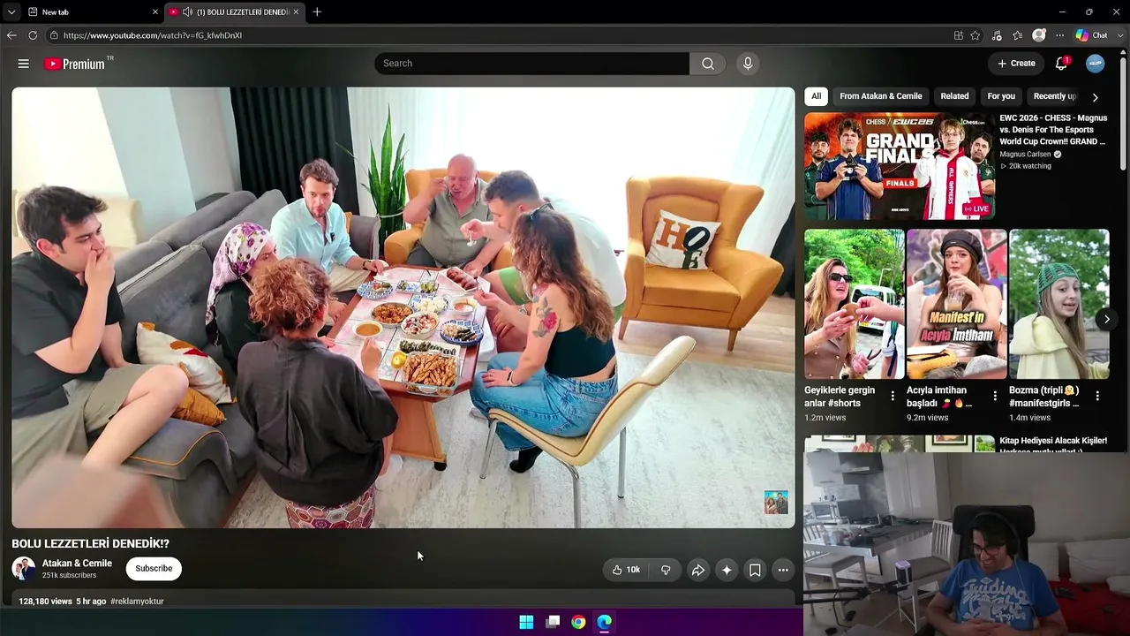Image resolution: width=1130 pixels, height=636 pixels.
Task: Open the Atakan & Cemile channel avatar
Action: point(24,569)
